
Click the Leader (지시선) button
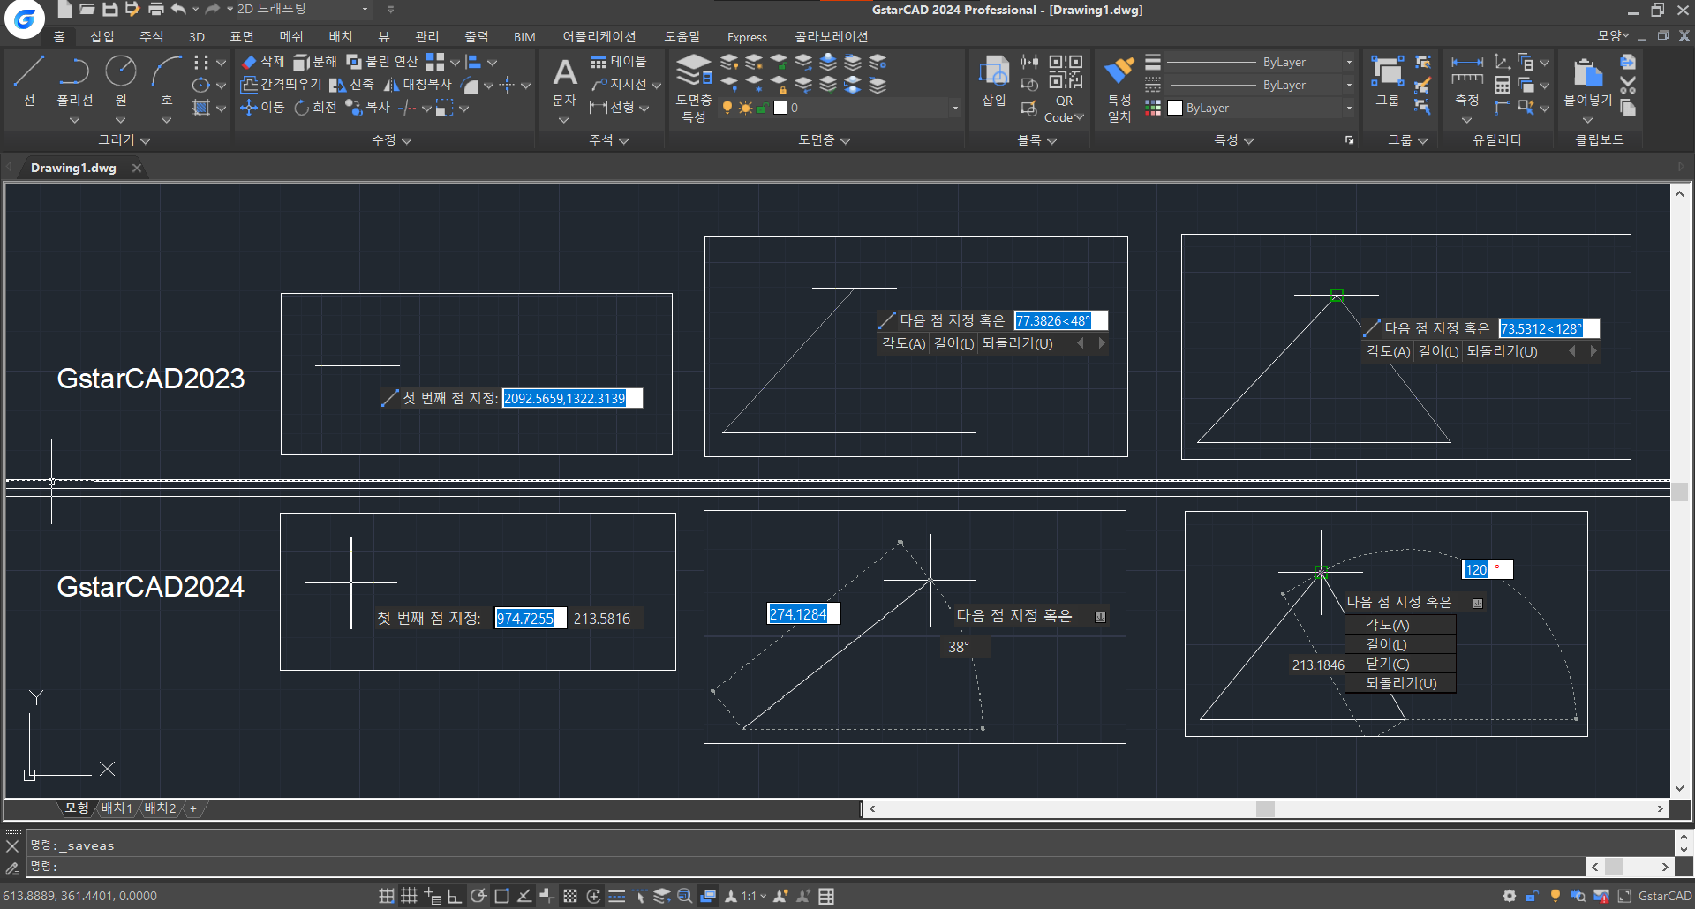pos(620,84)
